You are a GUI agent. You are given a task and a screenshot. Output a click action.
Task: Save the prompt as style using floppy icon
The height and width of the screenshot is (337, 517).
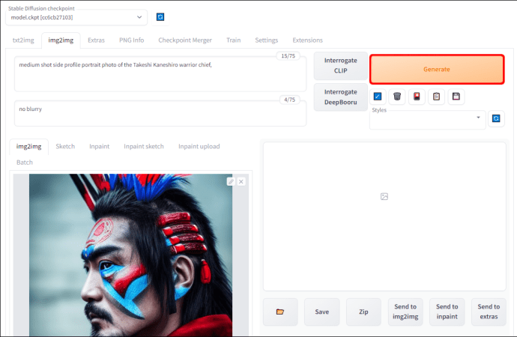coord(456,96)
